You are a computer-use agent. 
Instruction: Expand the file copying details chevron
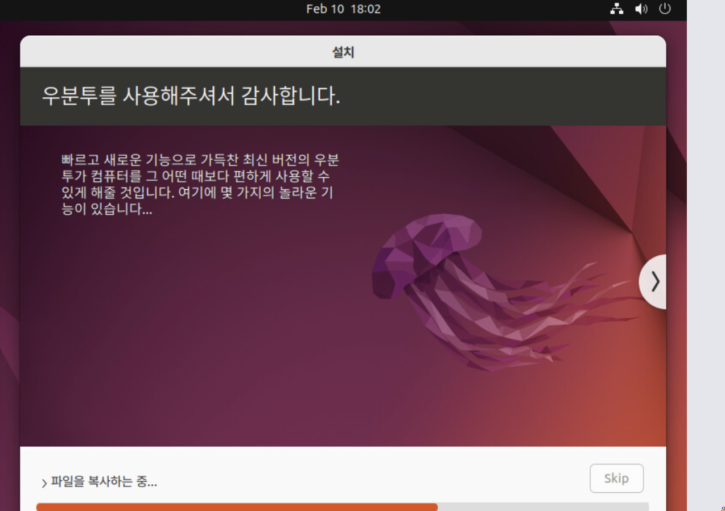(x=44, y=483)
